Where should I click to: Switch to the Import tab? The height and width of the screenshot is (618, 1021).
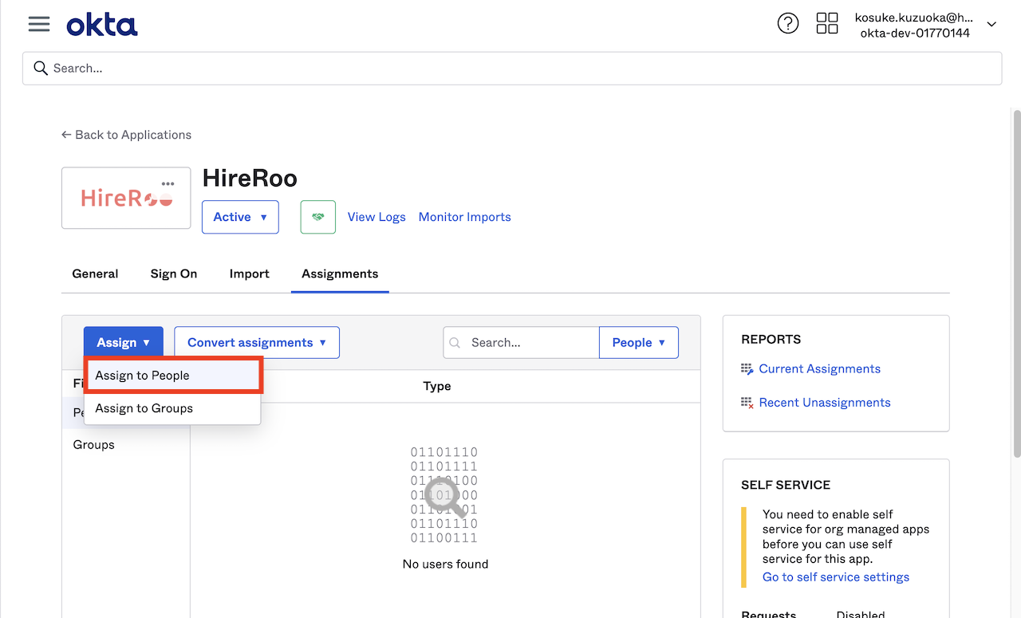click(x=250, y=274)
